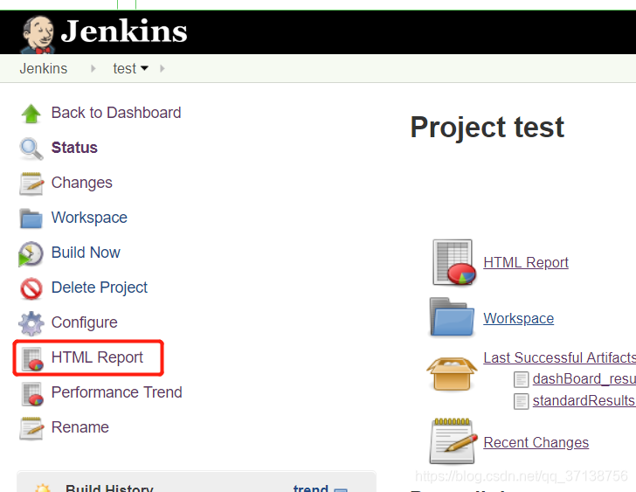
Task: Click the standardResults file icon
Action: (x=522, y=401)
